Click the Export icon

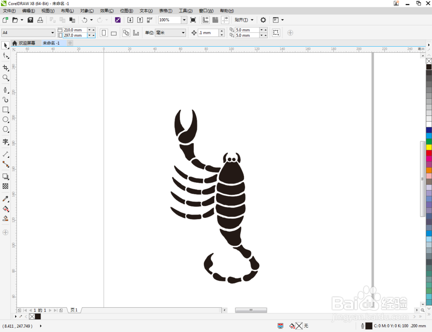pyautogui.click(x=140, y=20)
